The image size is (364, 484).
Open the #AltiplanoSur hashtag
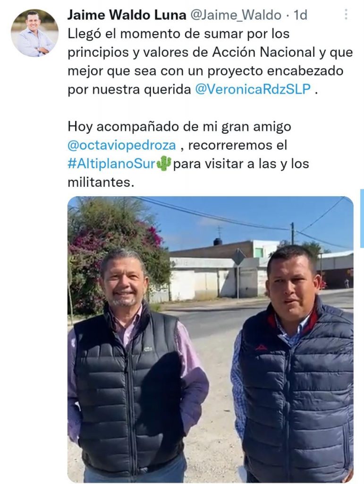coord(111,164)
